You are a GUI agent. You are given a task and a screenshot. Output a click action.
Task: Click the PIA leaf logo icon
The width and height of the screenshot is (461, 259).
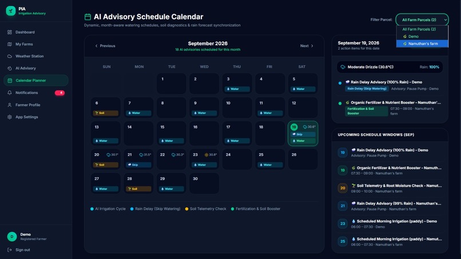(11, 11)
